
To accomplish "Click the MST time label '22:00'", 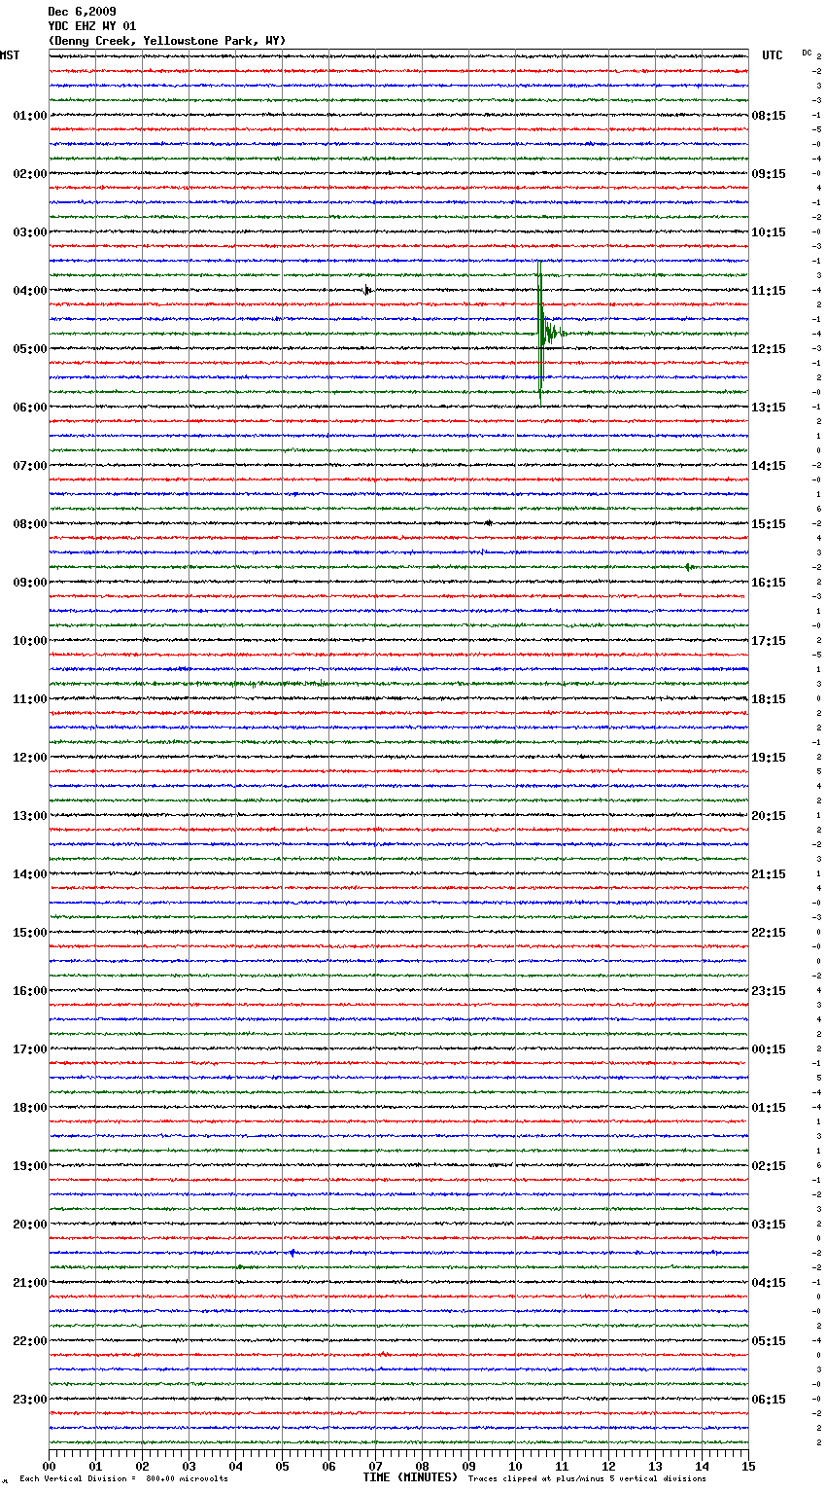I will pos(30,1341).
